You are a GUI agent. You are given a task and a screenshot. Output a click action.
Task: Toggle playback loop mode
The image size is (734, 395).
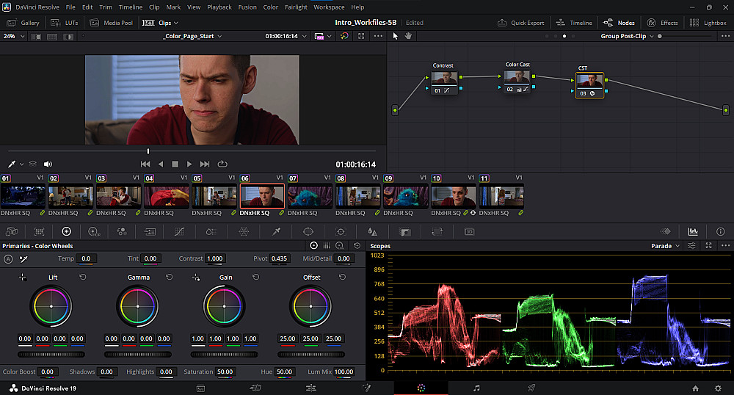(x=222, y=164)
